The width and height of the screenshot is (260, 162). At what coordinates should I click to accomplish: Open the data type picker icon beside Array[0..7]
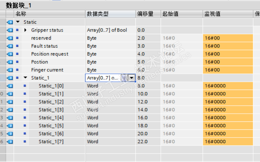(x=124, y=78)
